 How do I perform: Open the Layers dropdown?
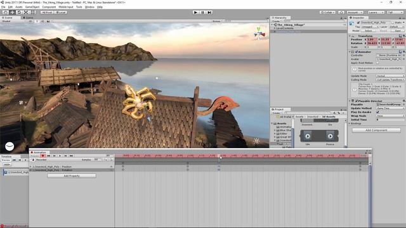376,12
